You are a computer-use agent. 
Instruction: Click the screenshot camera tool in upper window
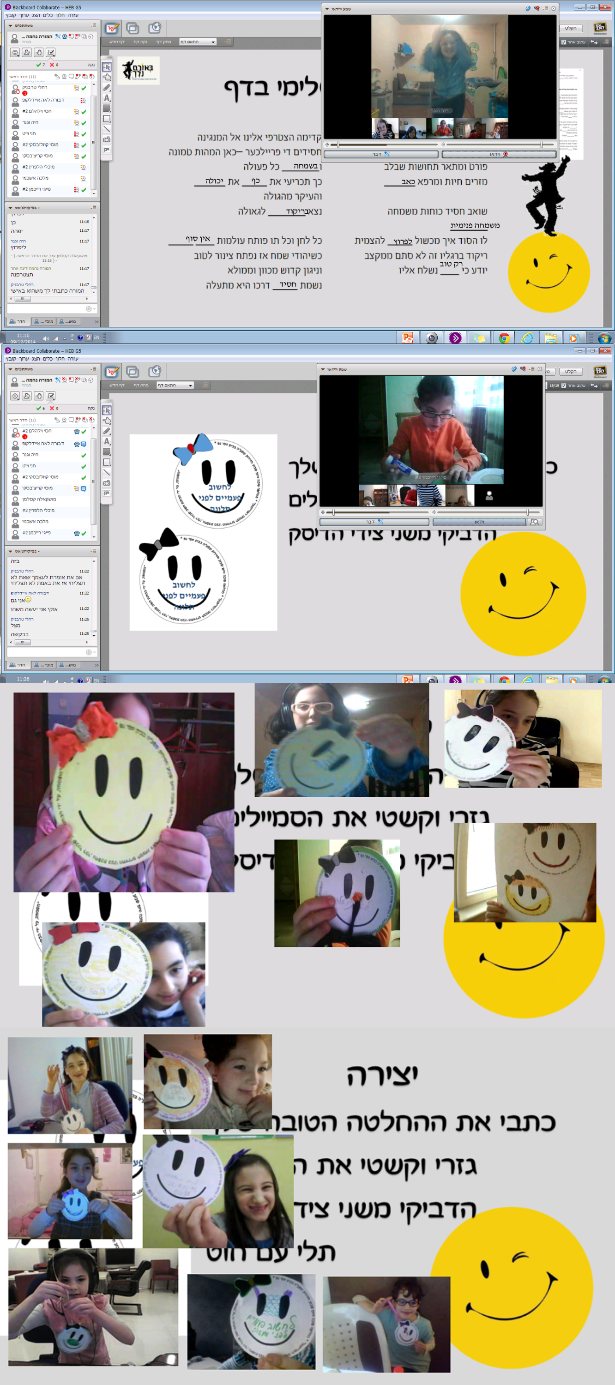[x=107, y=139]
